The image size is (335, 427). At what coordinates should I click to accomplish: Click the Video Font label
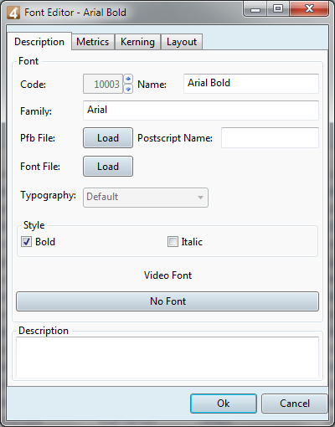[167, 275]
